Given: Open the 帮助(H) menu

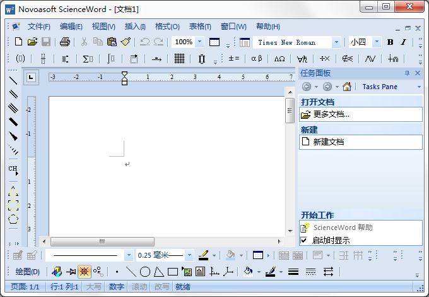Looking at the screenshot, I should click(268, 27).
